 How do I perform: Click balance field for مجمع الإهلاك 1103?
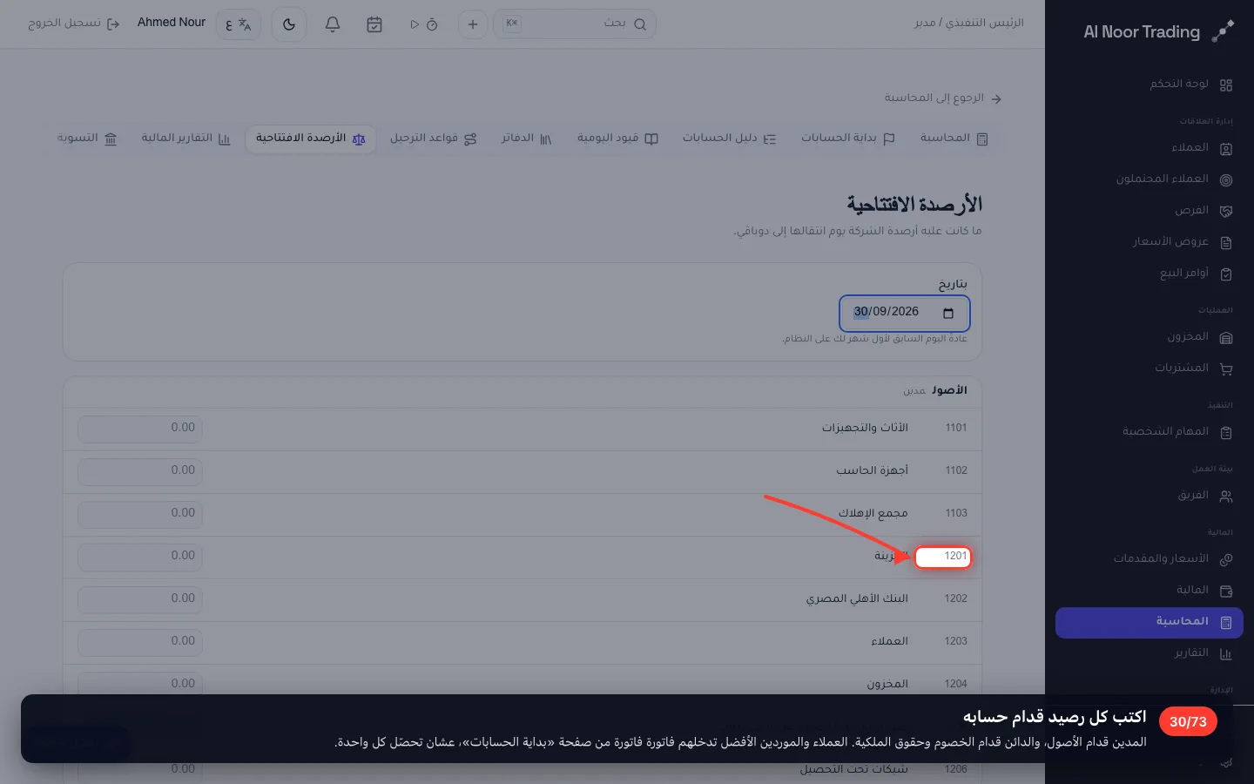coord(140,514)
